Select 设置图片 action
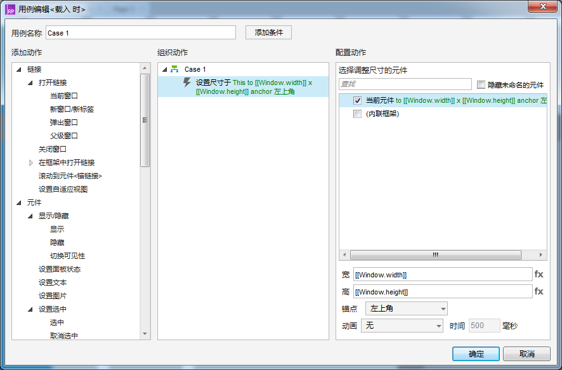 tap(53, 296)
